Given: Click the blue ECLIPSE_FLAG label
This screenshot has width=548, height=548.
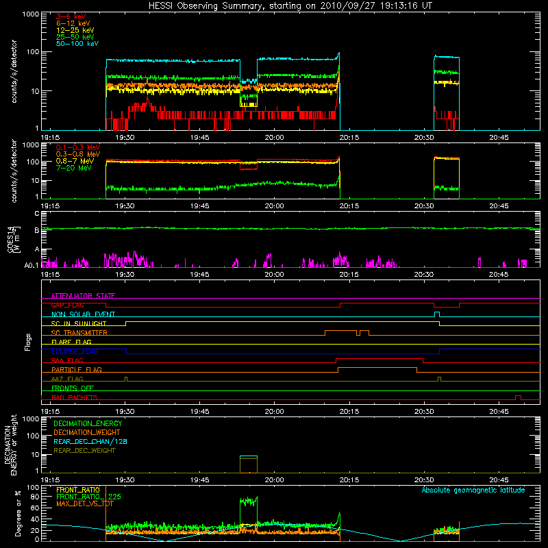Looking at the screenshot, I should [75, 351].
